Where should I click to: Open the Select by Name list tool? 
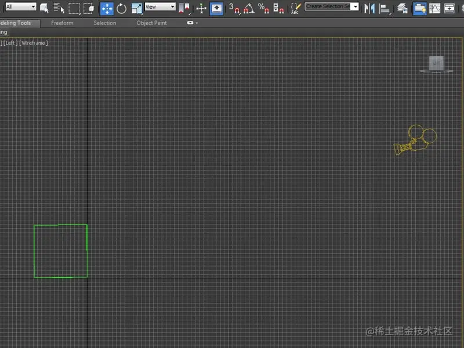(59, 8)
